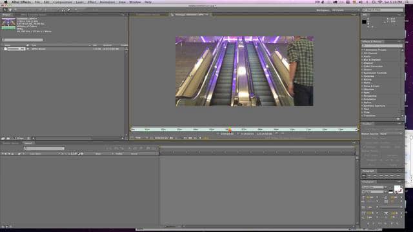
Task: Center paragraph text
Action: pyautogui.click(x=369, y=175)
